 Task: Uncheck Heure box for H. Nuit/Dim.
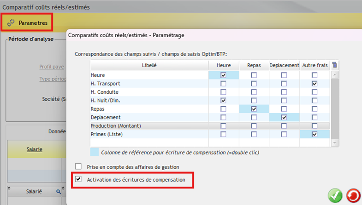pos(223,101)
